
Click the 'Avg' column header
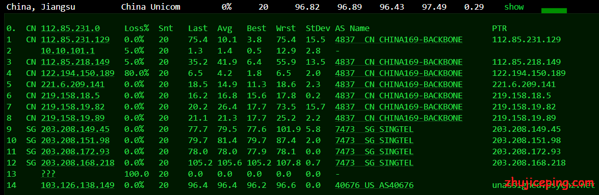click(x=225, y=28)
